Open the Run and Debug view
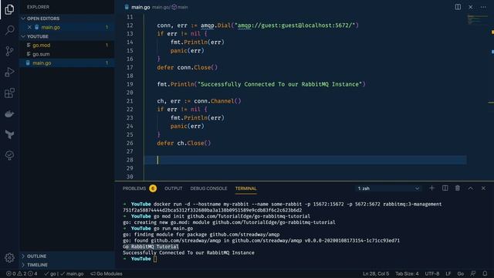The width and height of the screenshot is (494, 278). [9, 72]
